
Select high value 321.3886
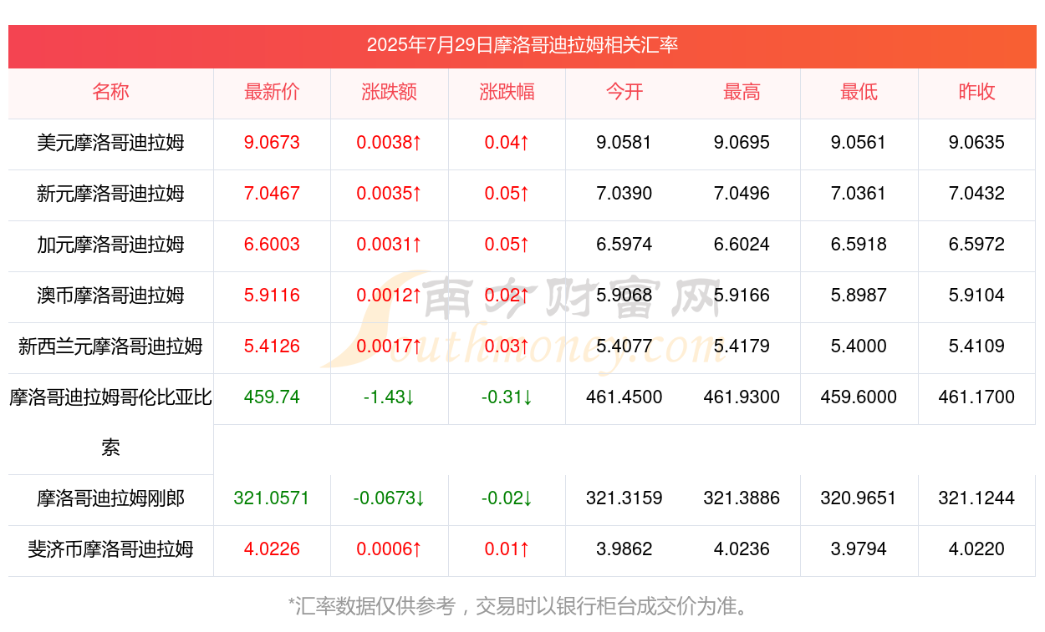point(742,498)
